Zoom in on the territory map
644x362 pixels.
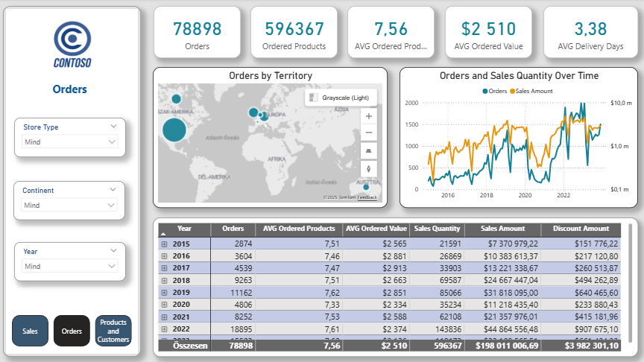368,116
